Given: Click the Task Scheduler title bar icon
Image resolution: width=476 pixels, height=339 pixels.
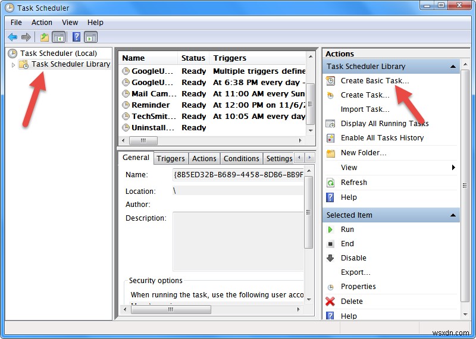Looking at the screenshot, I should coord(10,8).
